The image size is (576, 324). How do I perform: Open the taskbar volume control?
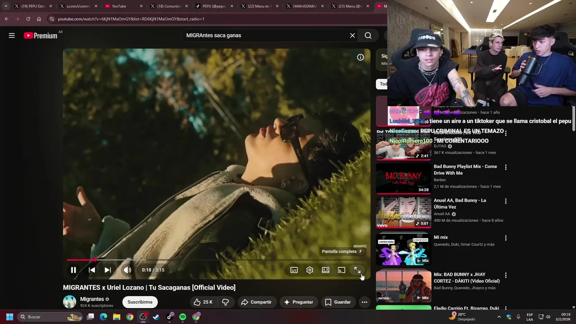click(x=548, y=317)
